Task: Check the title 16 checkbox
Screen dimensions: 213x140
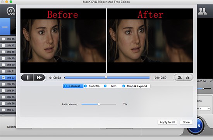Action: 3,39
